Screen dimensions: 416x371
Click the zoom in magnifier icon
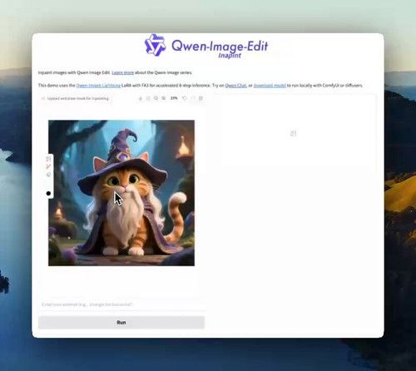pos(164,98)
